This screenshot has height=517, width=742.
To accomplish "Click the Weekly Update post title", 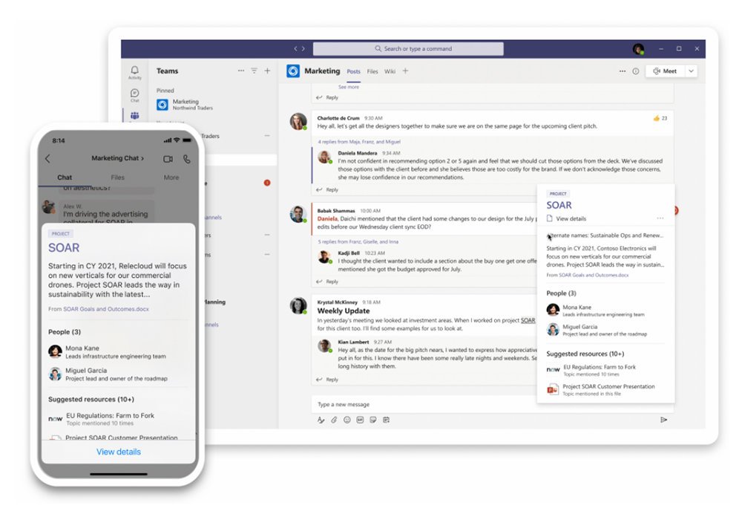I will (x=344, y=310).
